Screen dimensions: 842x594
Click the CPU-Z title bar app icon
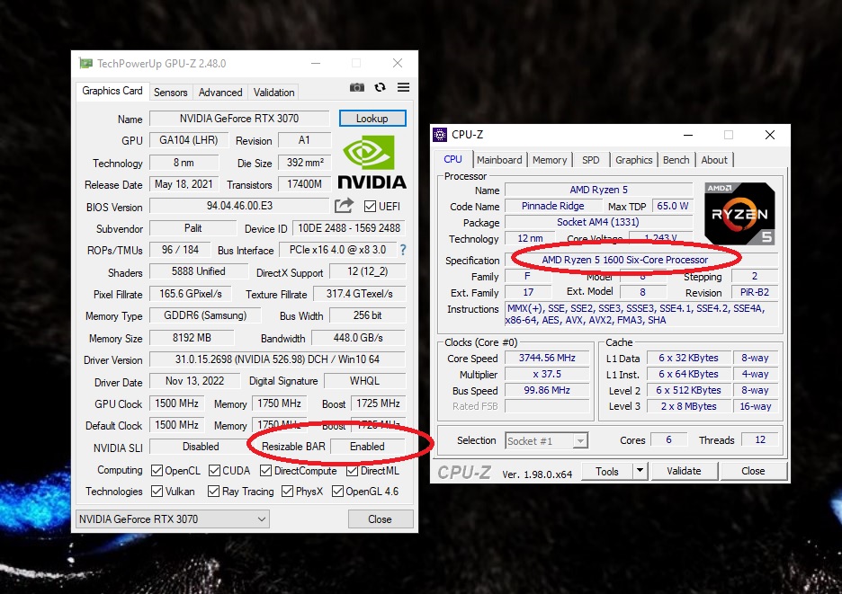point(440,135)
